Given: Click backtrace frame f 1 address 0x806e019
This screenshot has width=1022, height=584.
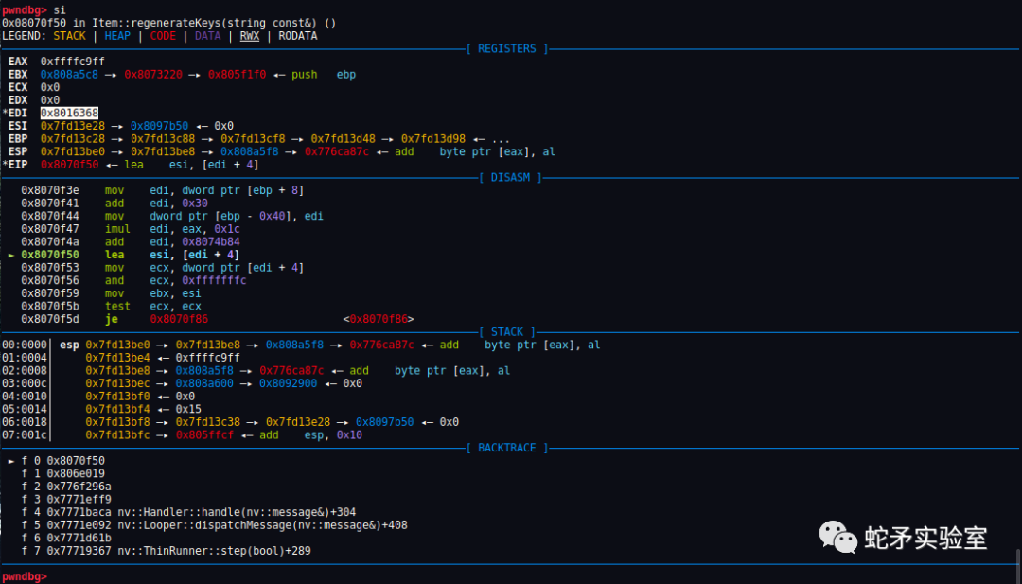Looking at the screenshot, I should click(76, 474).
